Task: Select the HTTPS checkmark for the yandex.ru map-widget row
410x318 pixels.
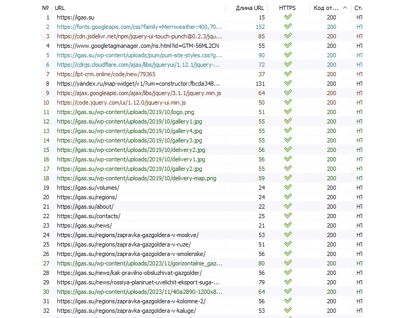Action: click(288, 83)
